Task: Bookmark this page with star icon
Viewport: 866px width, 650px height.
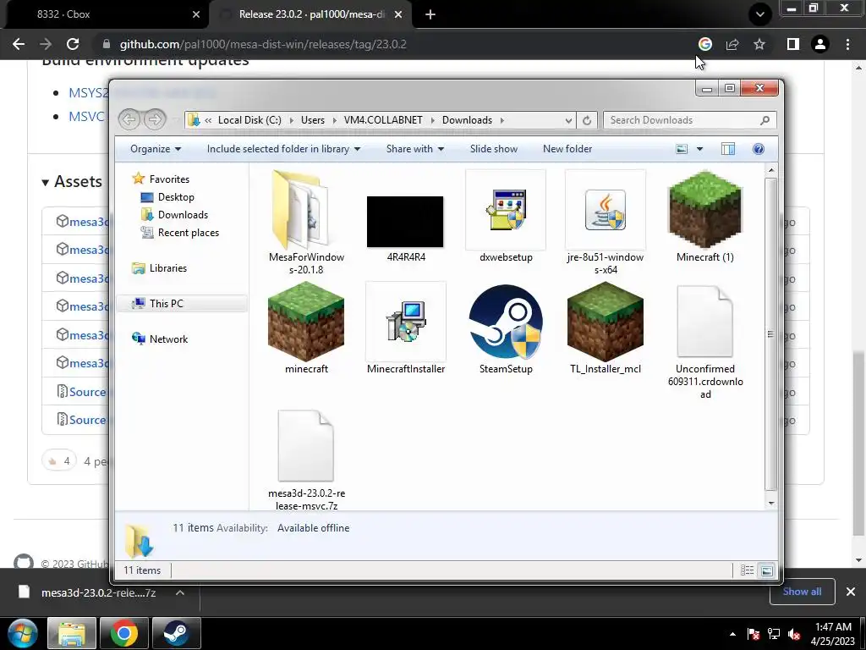Action: click(759, 44)
